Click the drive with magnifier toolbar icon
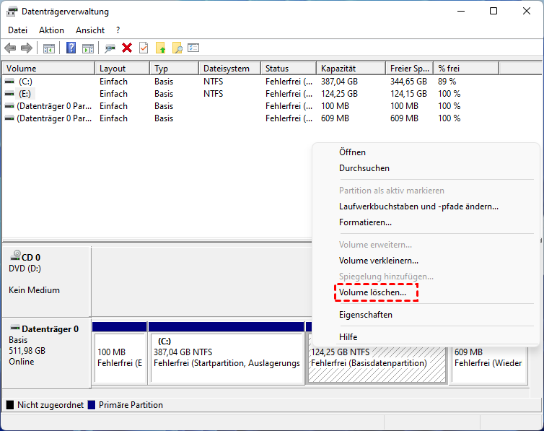The width and height of the screenshot is (544, 431). tap(110, 48)
